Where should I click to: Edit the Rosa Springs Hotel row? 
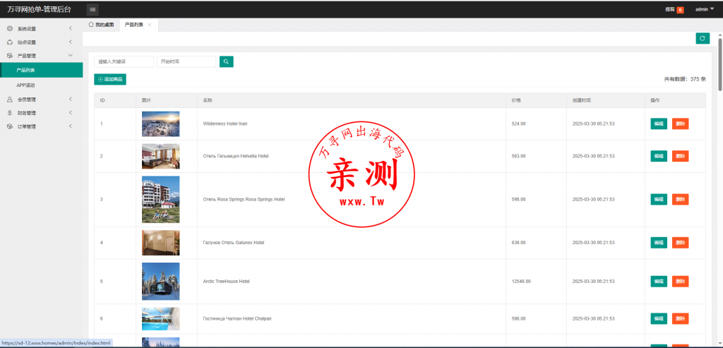(659, 200)
